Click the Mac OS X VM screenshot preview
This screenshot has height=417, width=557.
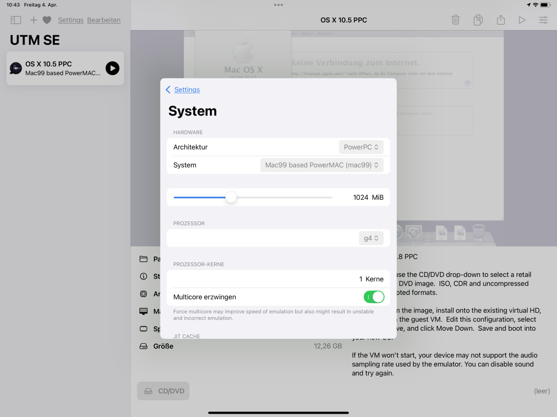pyautogui.click(x=344, y=138)
